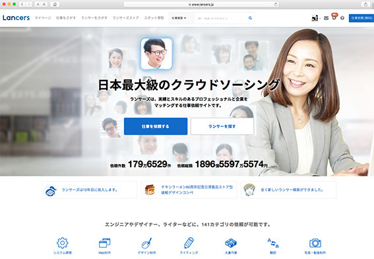The height and width of the screenshot is (259, 374).
Task: Click the Lancers logo
Action: (16, 18)
